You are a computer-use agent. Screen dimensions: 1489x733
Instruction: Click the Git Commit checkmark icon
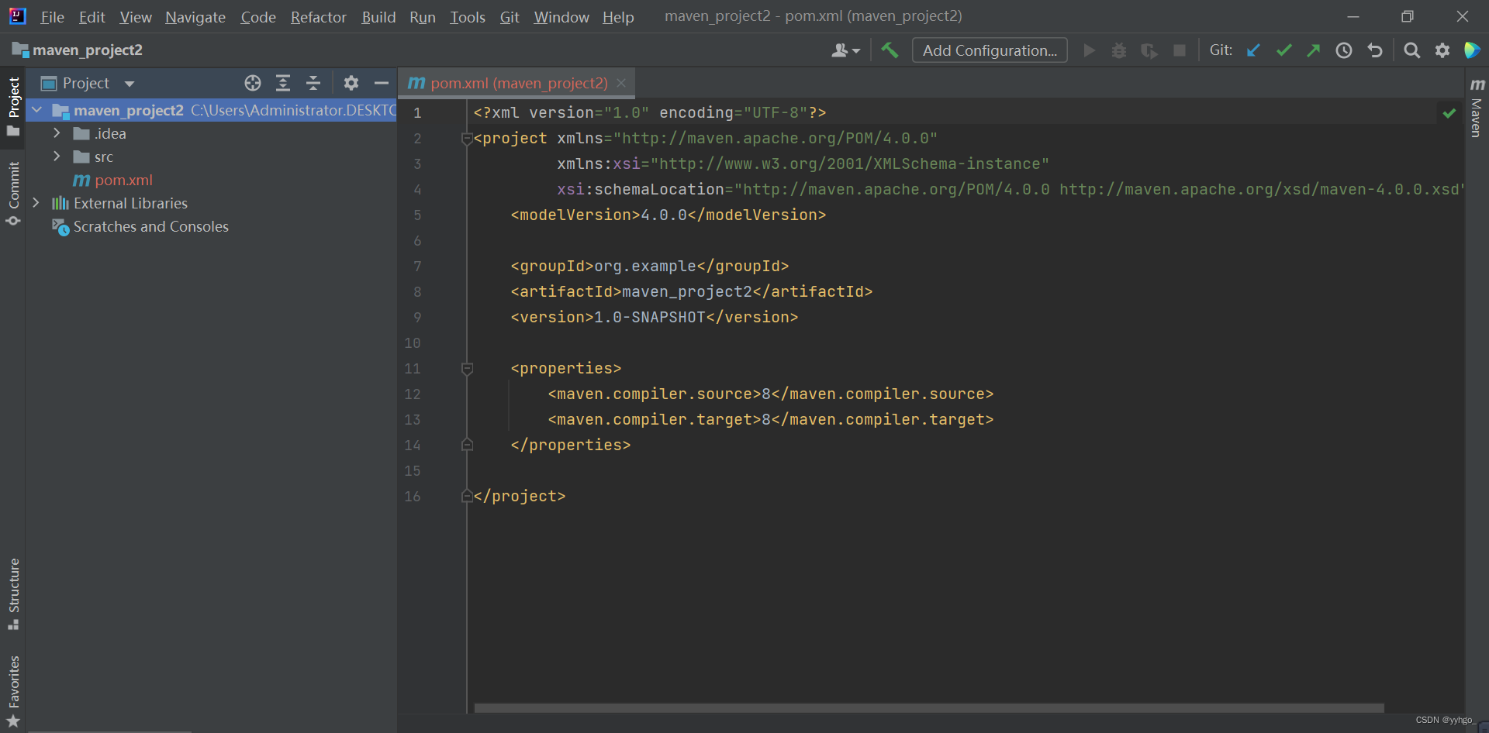(1283, 50)
